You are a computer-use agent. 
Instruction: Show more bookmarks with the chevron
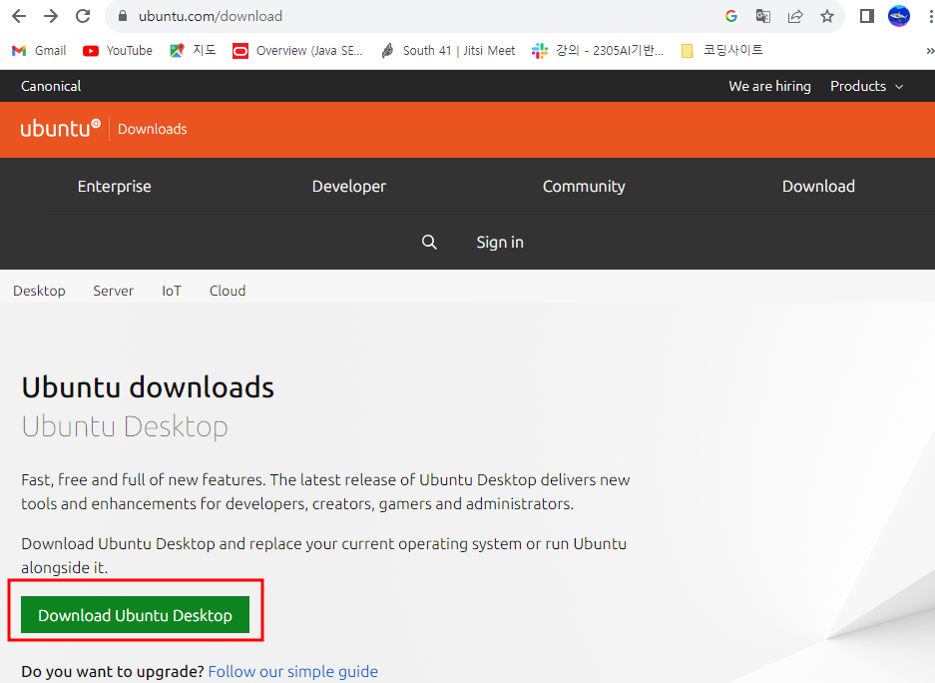[930, 51]
